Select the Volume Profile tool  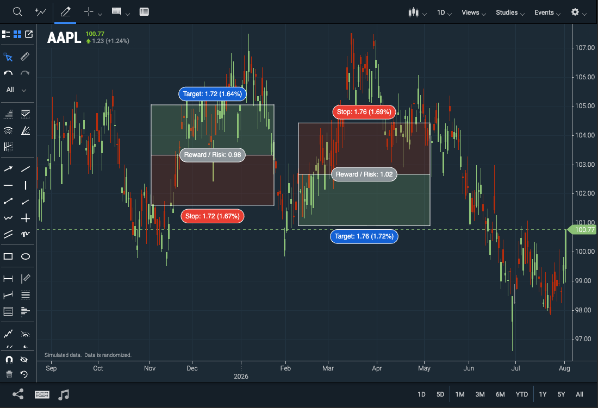(25, 312)
